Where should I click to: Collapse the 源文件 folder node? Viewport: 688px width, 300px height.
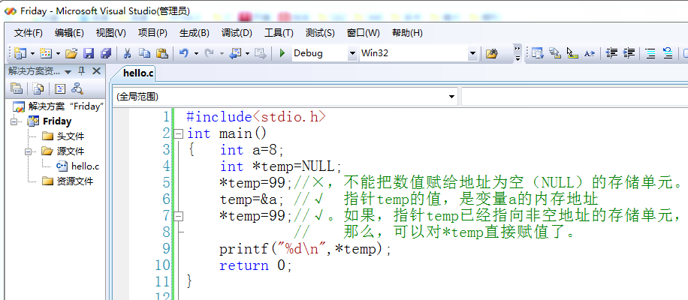(29, 151)
